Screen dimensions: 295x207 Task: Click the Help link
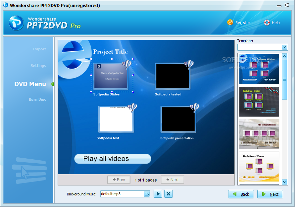point(275,23)
